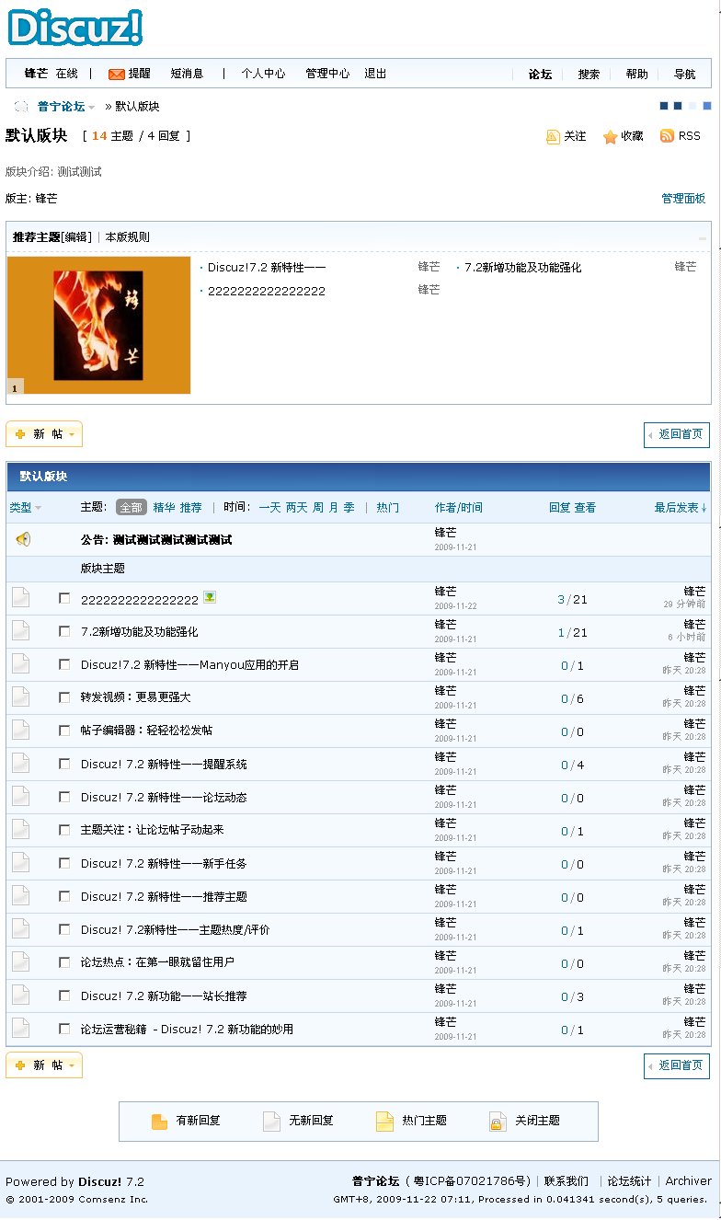Open 联系我们 in the footer
Screen dimensions: 721x1220
click(566, 1181)
